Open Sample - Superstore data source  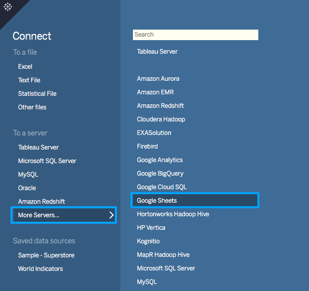coord(46,255)
